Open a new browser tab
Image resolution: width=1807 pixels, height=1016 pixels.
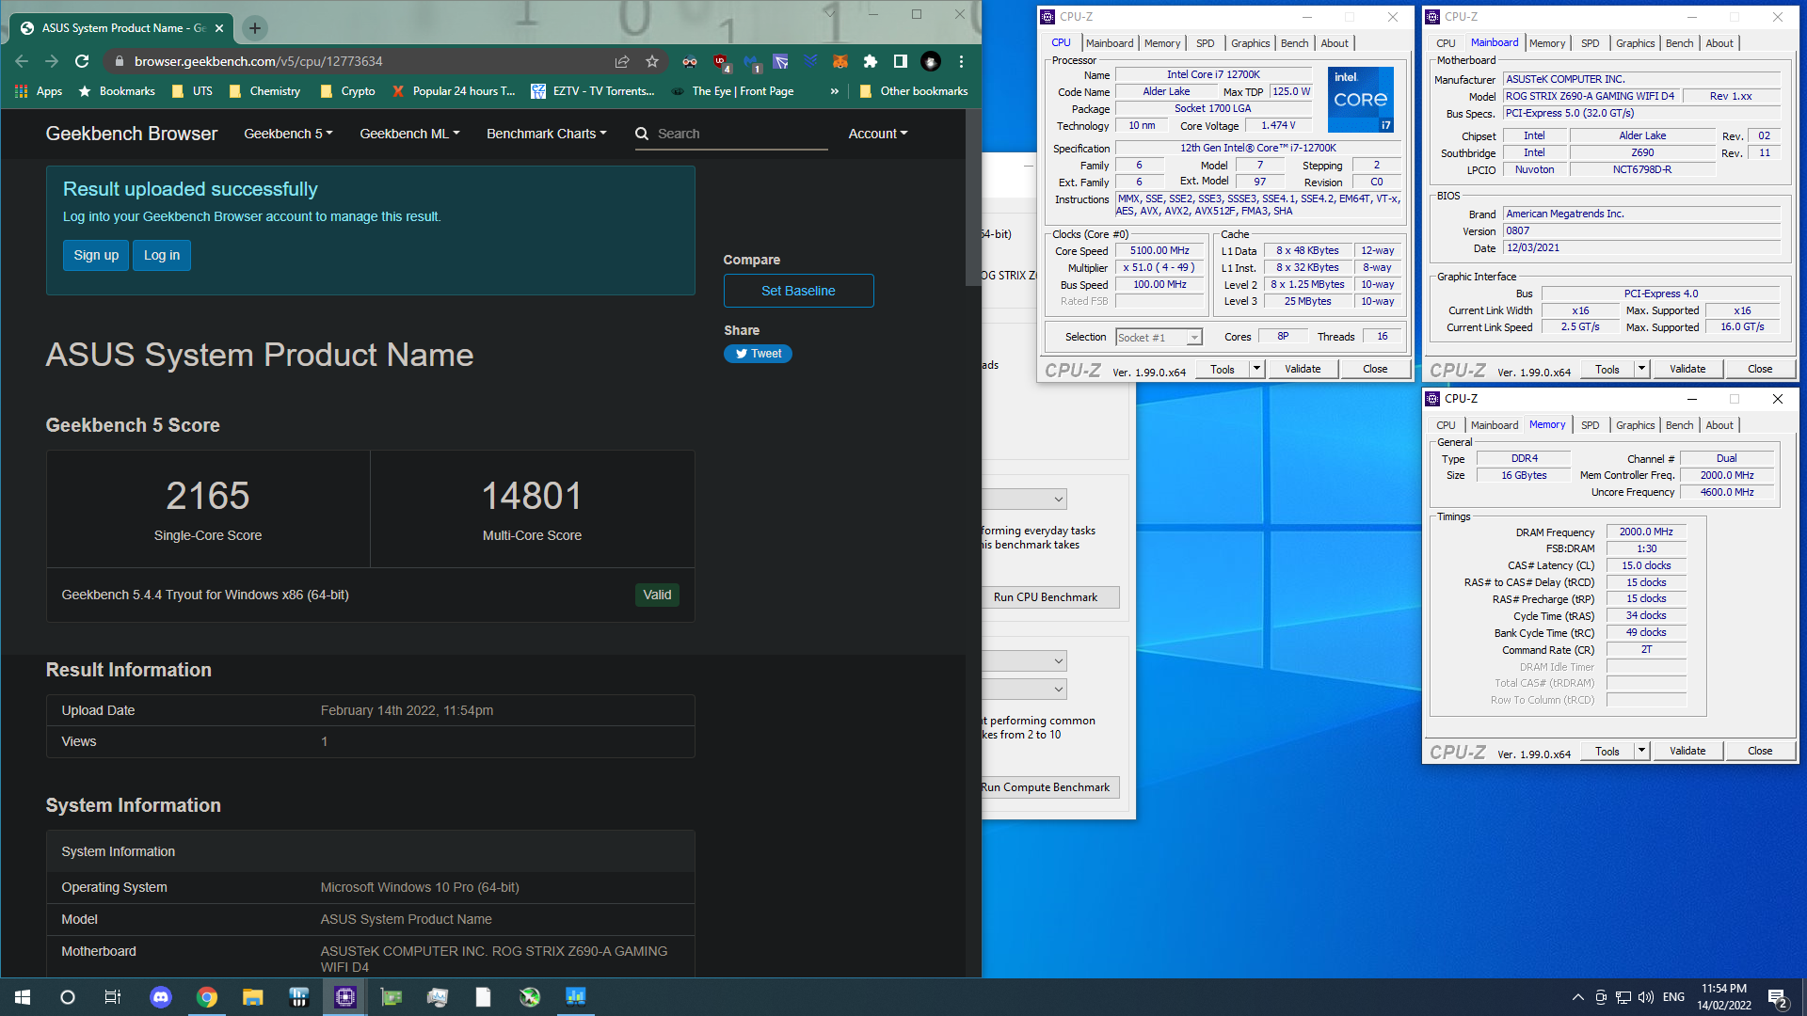[x=254, y=28]
